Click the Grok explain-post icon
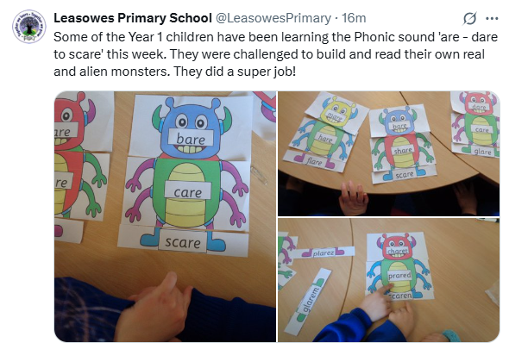 (x=469, y=18)
